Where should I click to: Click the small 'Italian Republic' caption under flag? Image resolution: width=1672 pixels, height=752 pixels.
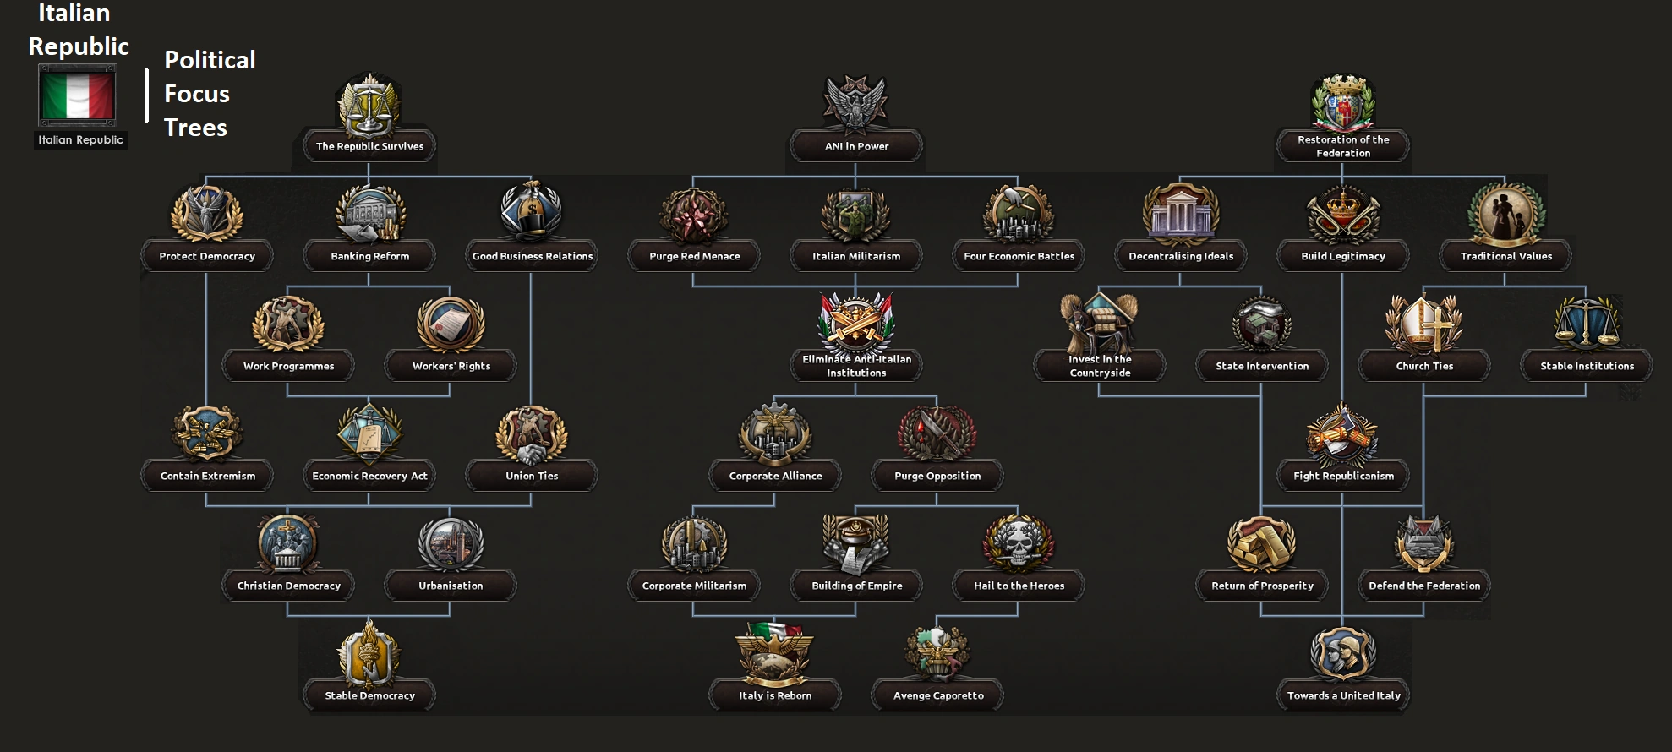80,140
